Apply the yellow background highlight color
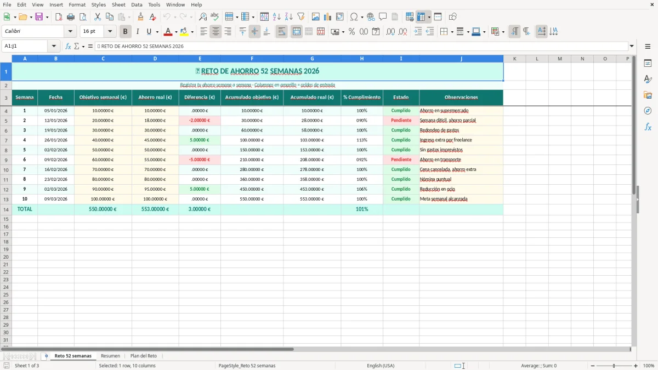 (184, 32)
